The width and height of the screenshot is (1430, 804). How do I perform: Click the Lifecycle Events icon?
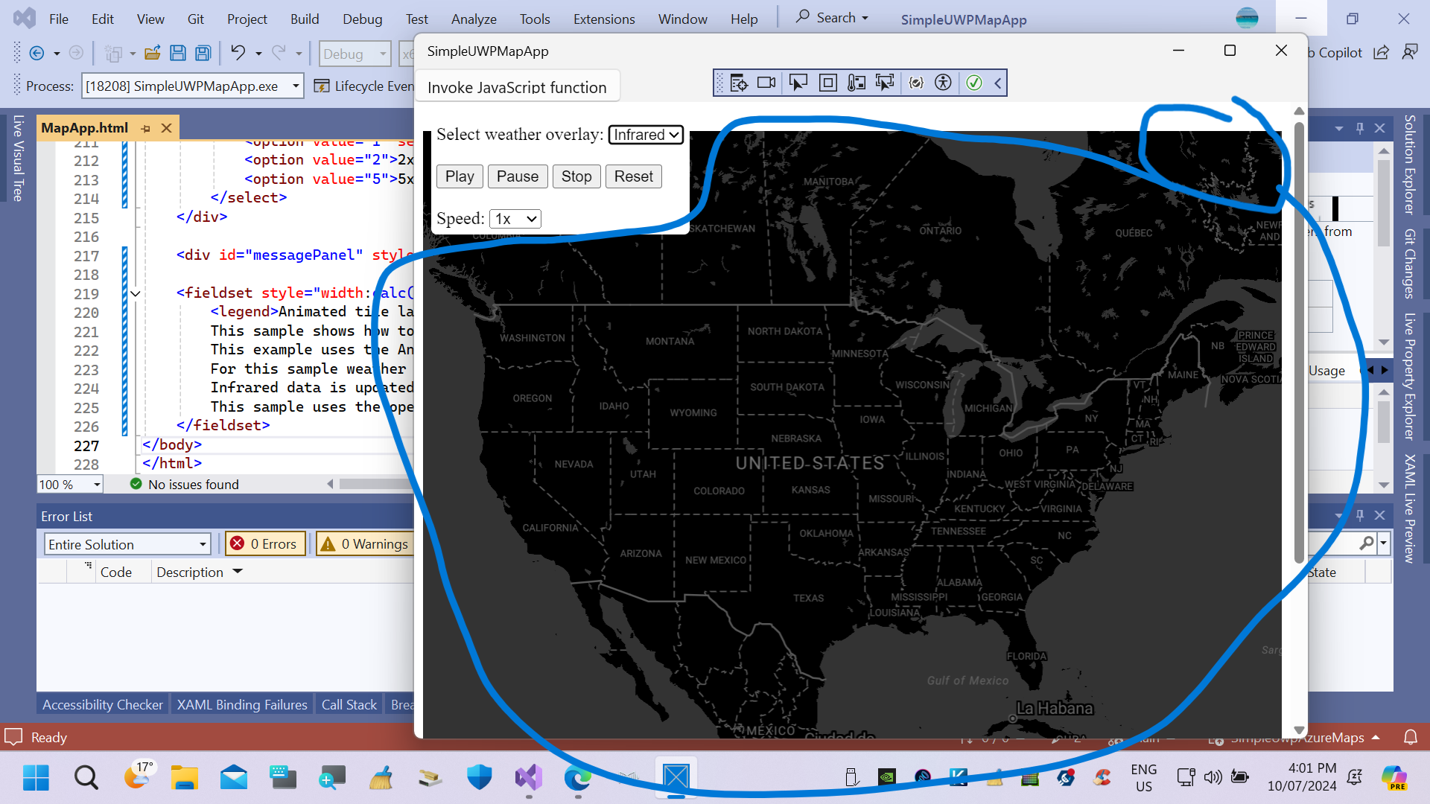(322, 86)
